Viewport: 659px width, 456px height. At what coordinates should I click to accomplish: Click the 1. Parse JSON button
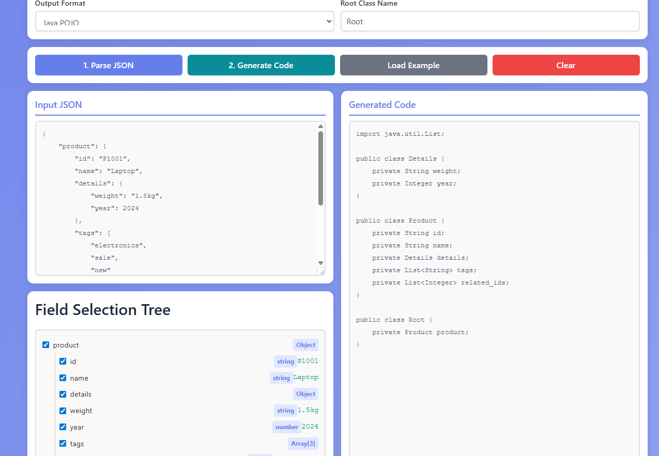pos(109,65)
